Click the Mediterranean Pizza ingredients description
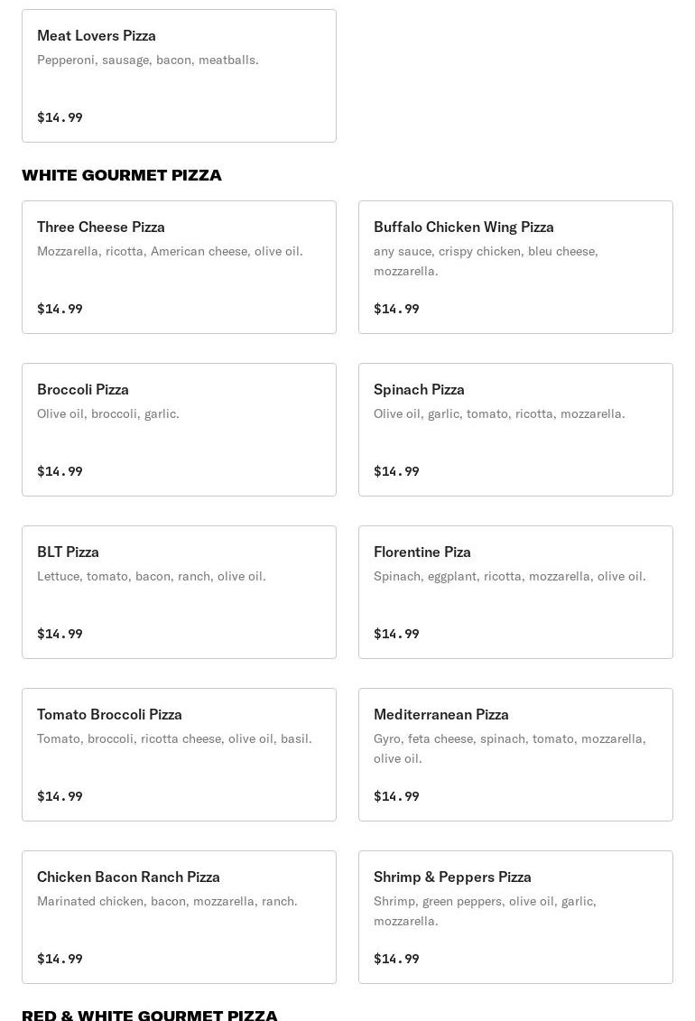 509,748
